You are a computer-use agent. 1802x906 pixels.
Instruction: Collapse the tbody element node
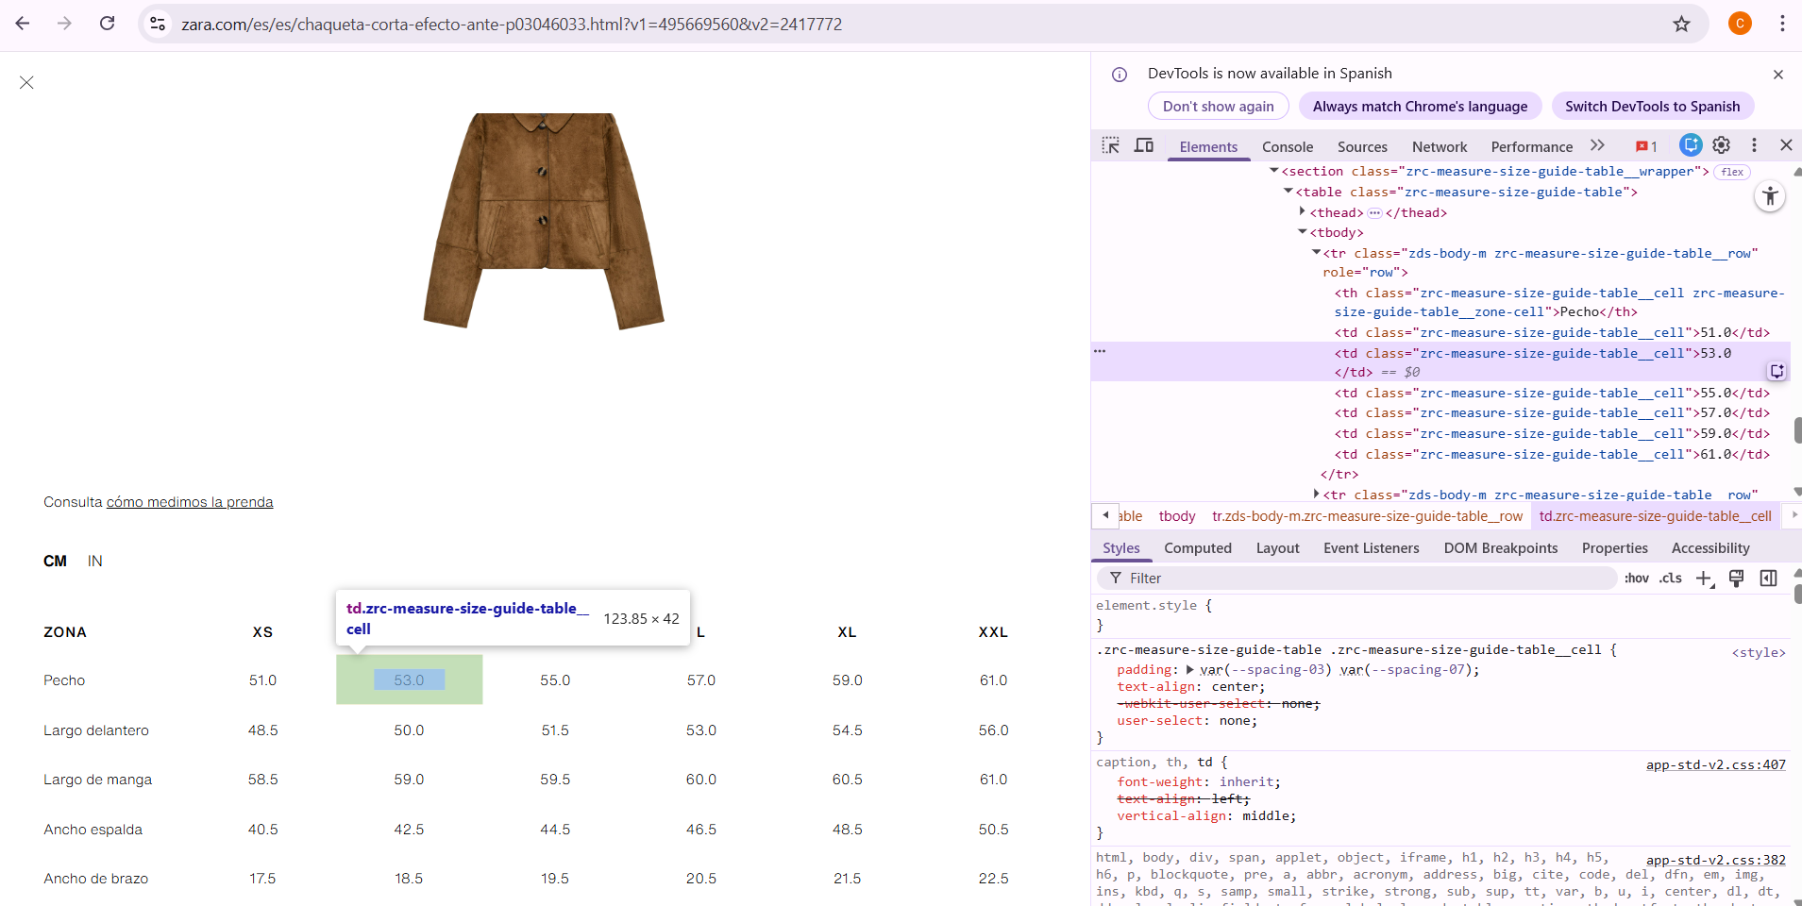1303,232
